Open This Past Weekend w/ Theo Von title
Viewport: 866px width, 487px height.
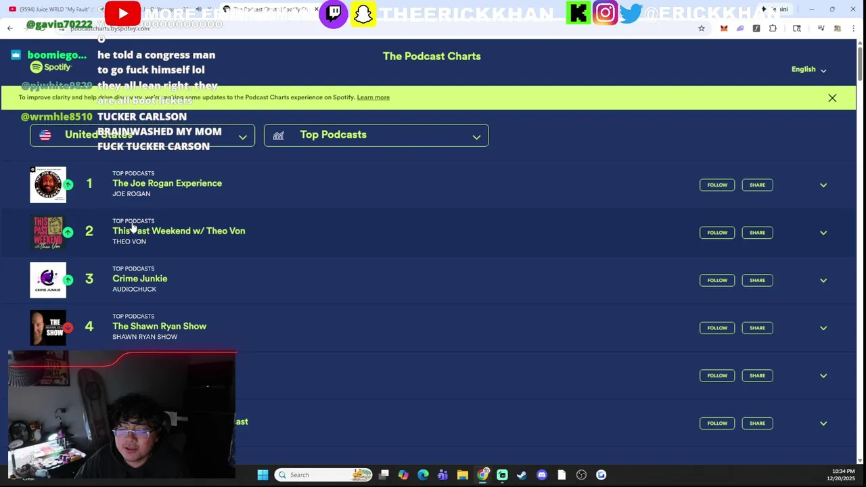click(179, 231)
